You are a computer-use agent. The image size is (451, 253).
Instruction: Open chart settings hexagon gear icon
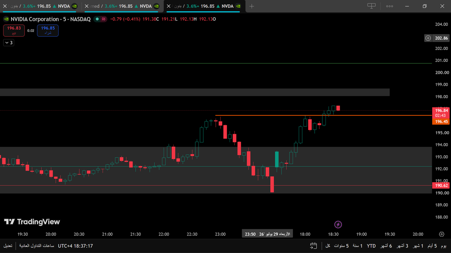click(441, 234)
